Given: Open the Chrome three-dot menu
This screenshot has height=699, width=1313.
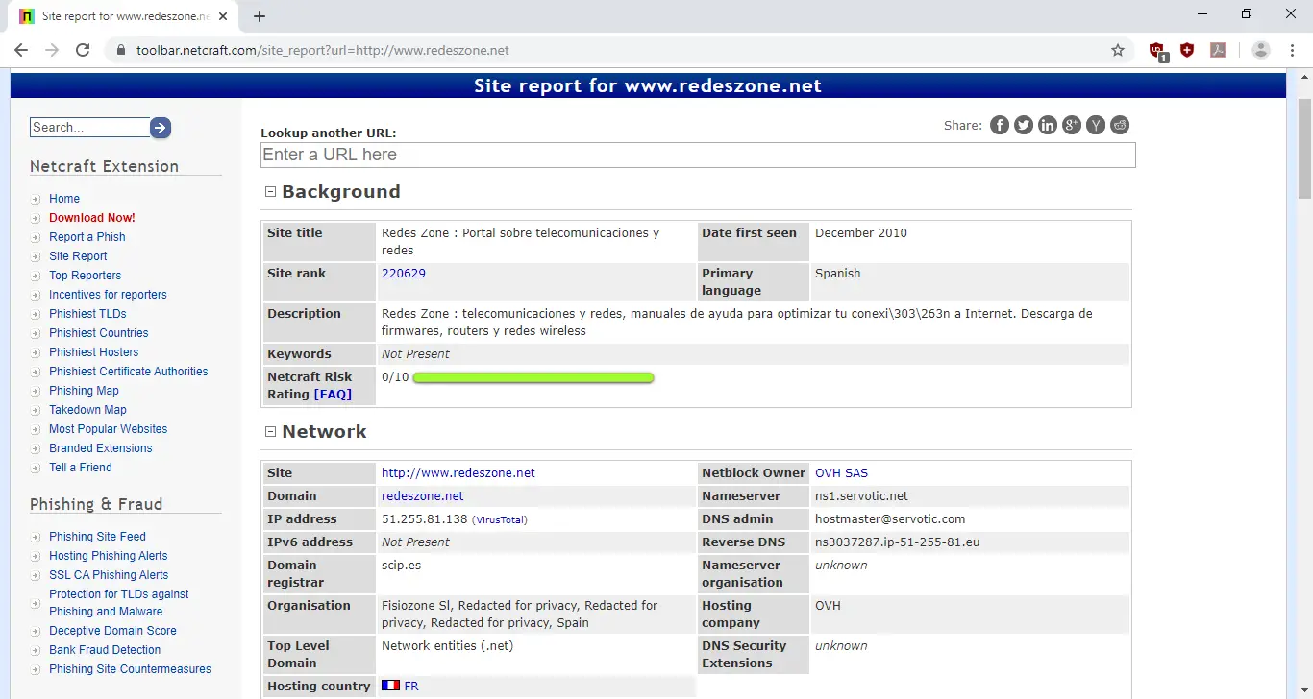Looking at the screenshot, I should (1292, 50).
